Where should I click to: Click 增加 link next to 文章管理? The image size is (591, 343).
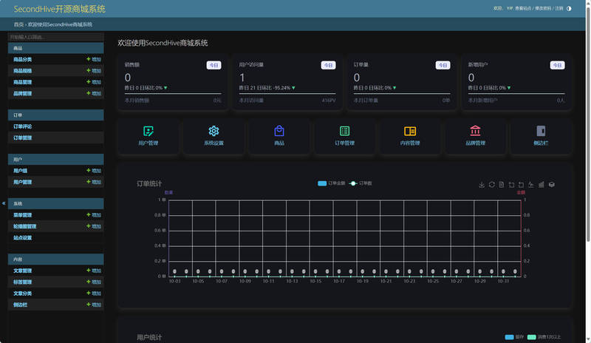click(x=94, y=271)
